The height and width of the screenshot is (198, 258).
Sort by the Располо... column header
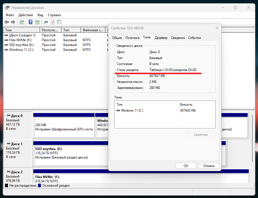click(x=51, y=30)
